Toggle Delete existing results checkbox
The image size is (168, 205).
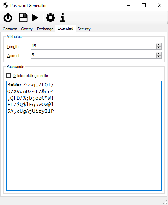[9, 76]
